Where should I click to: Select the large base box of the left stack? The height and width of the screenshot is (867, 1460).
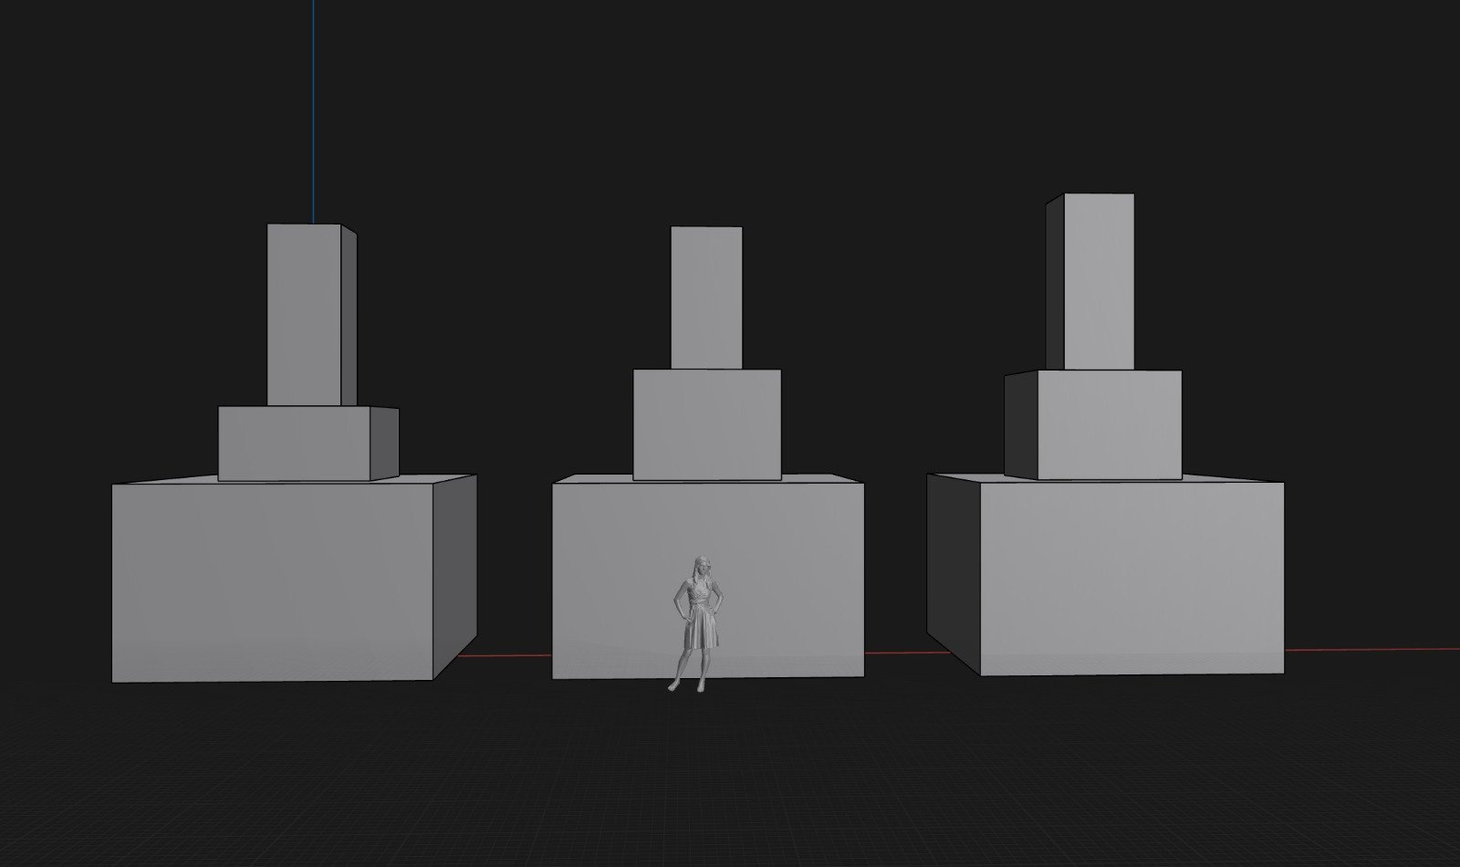click(293, 578)
